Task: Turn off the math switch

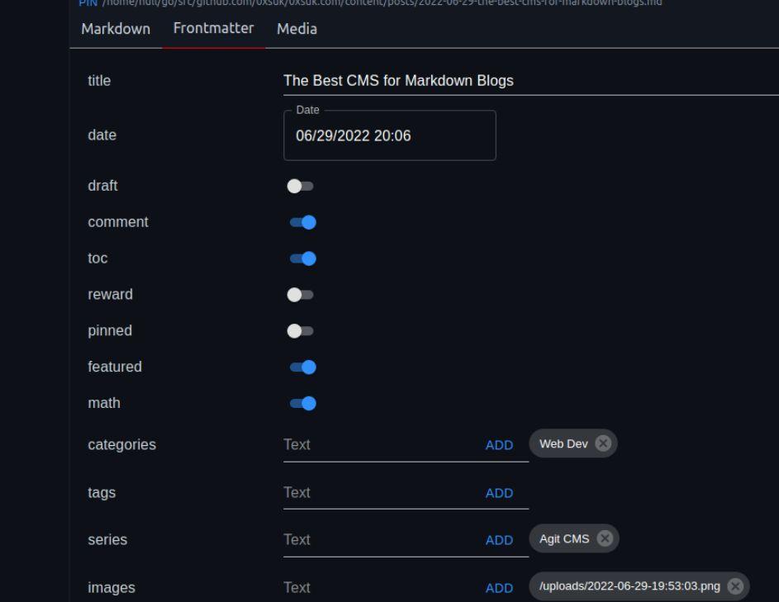Action: pos(302,403)
